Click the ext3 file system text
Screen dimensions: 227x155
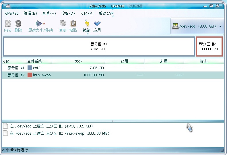[x=37, y=68]
